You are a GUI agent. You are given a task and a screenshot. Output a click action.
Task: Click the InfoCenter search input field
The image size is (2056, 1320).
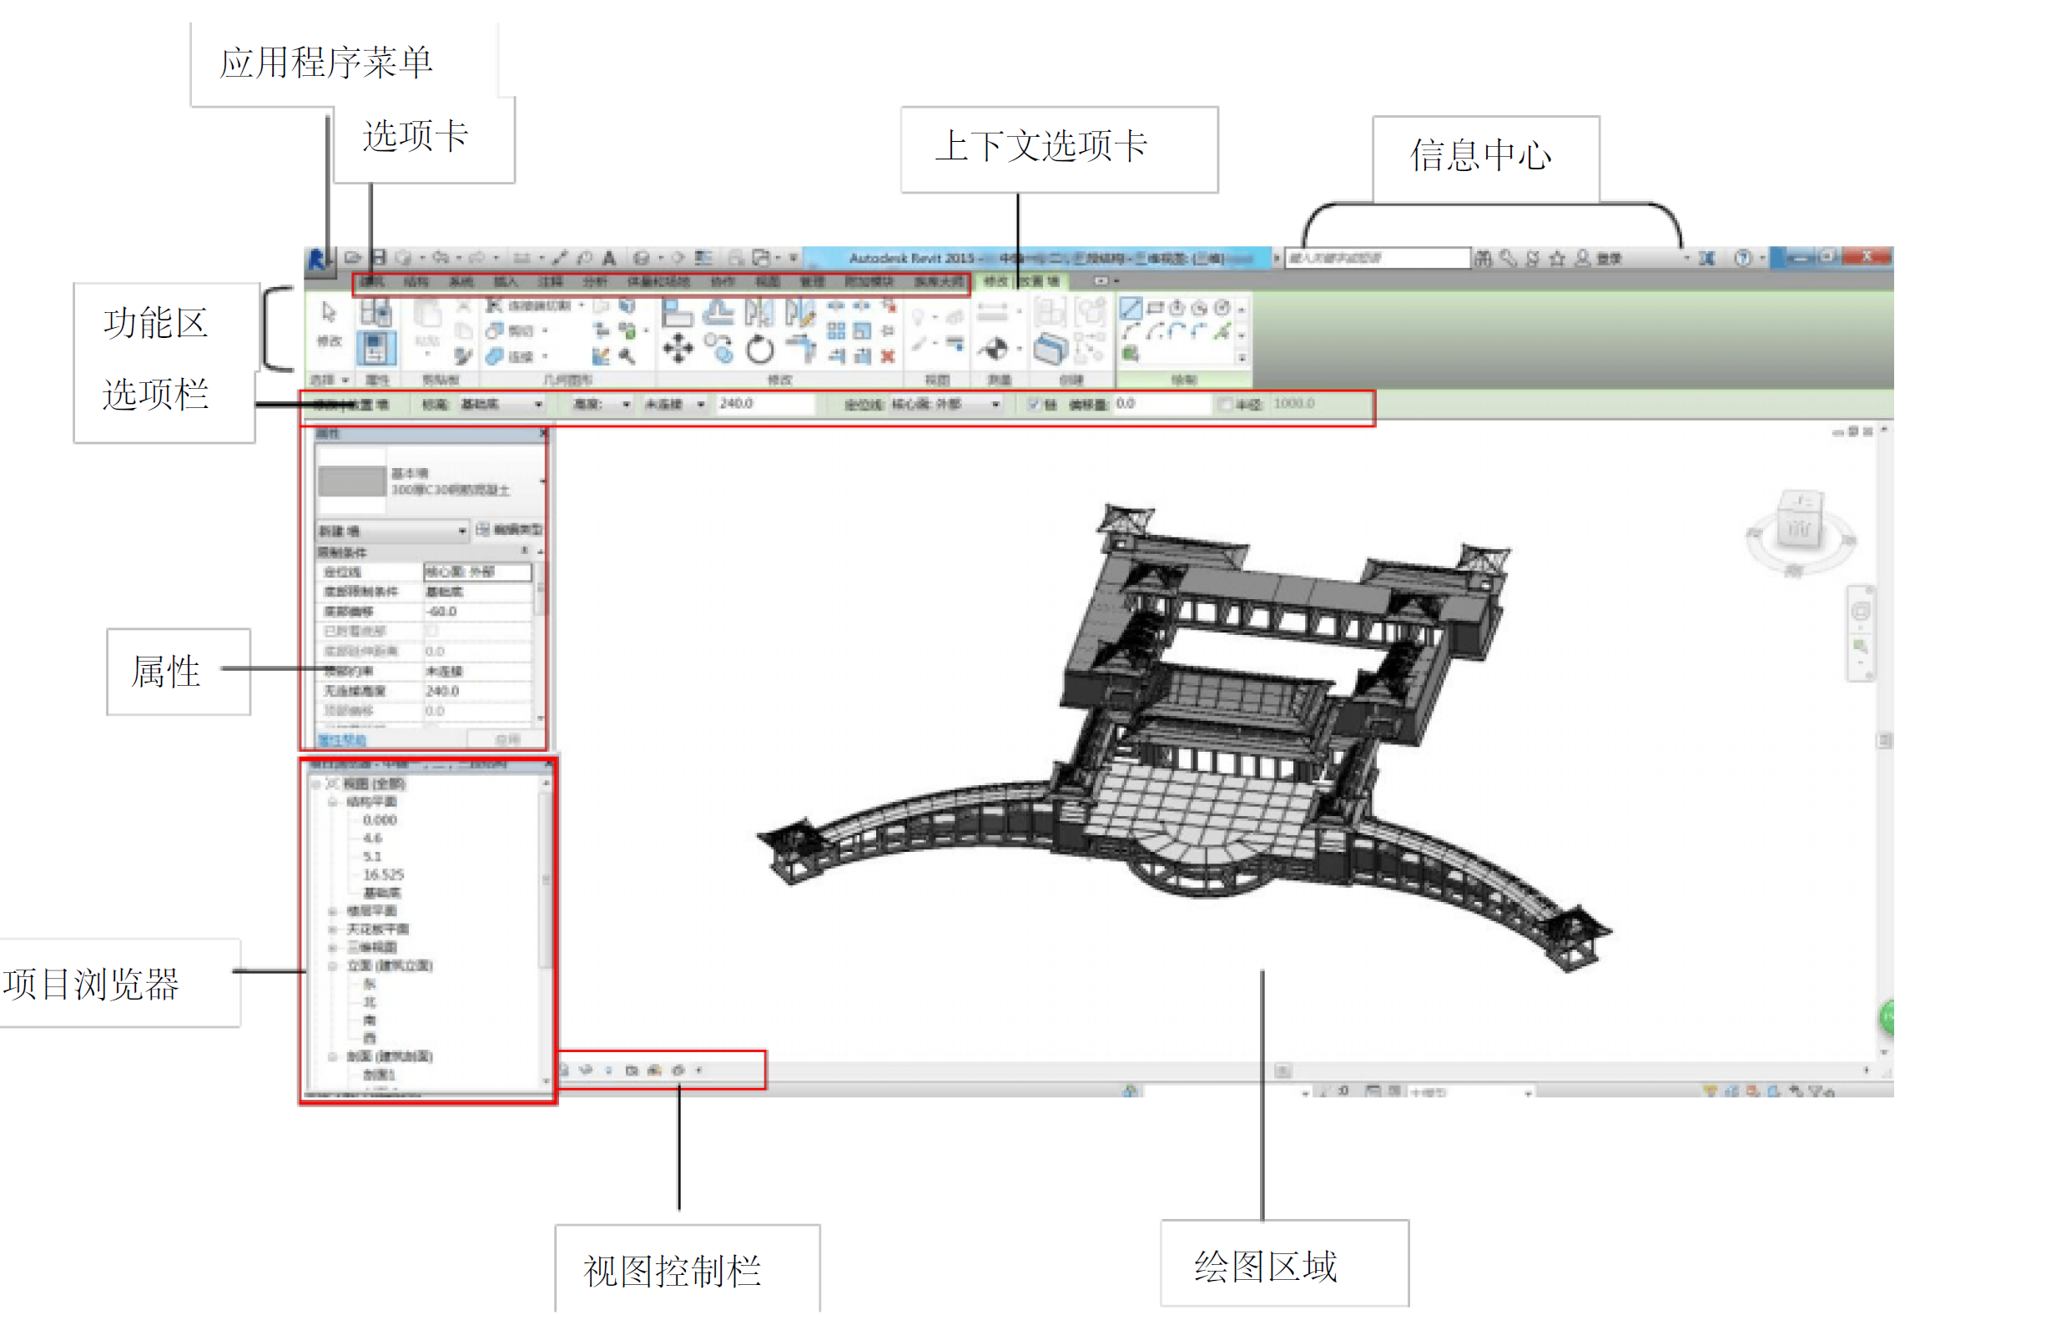click(1377, 258)
